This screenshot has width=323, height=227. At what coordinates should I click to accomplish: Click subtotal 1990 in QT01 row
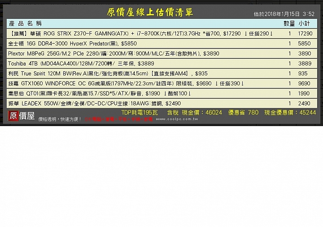[304, 93]
